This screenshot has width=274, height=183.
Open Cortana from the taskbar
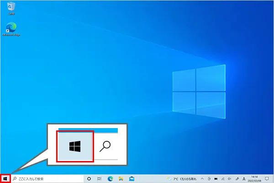tap(89, 179)
